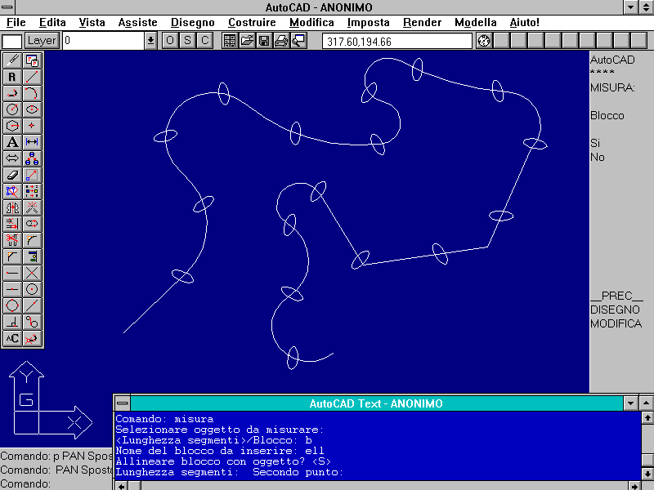Select the Tangent object snap icon
Viewport: 654px width, 490px height.
(32, 322)
